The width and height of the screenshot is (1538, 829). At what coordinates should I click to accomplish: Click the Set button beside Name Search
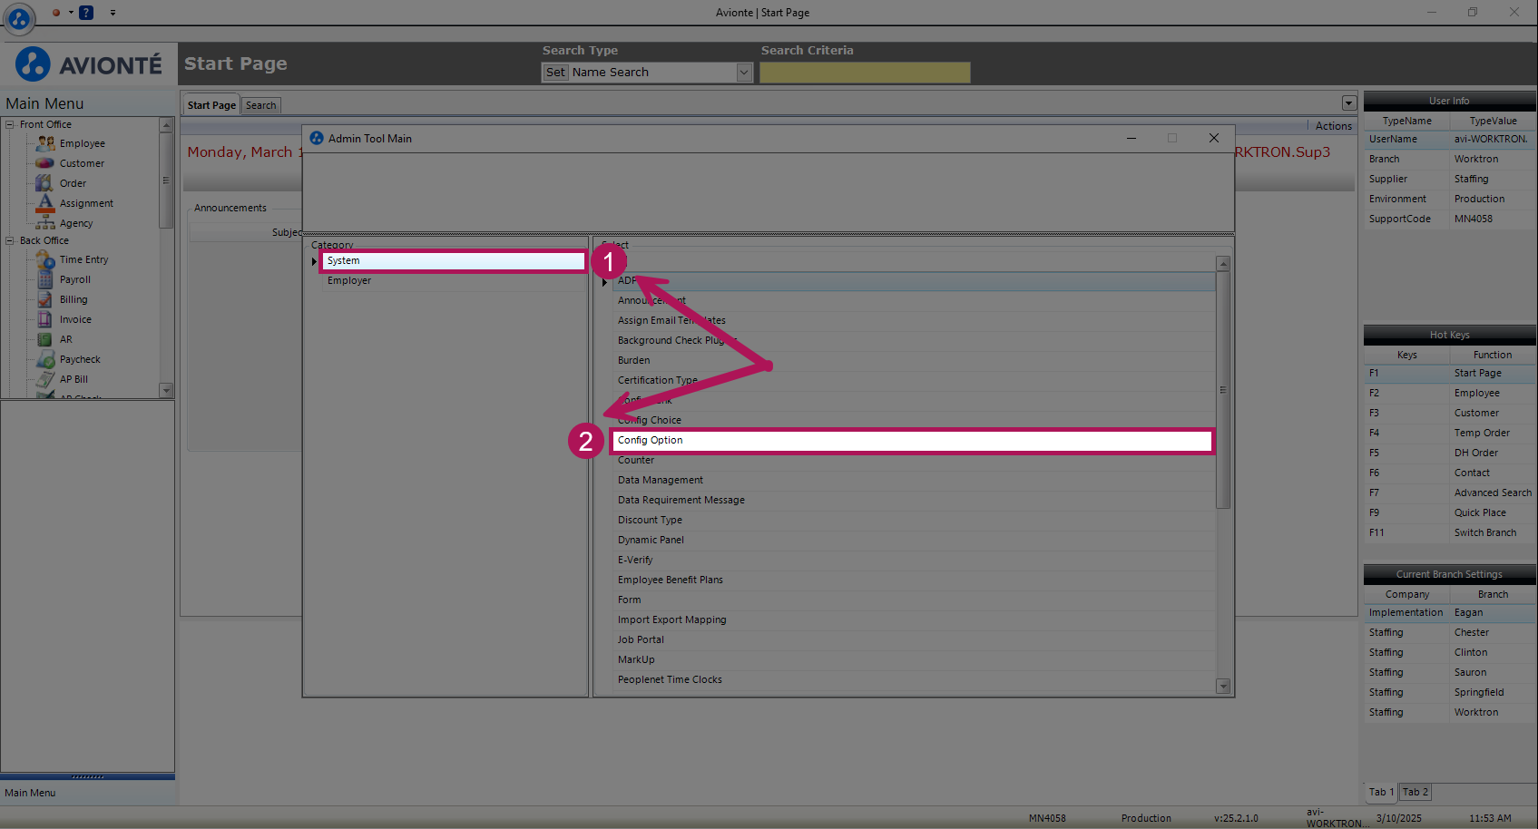555,73
